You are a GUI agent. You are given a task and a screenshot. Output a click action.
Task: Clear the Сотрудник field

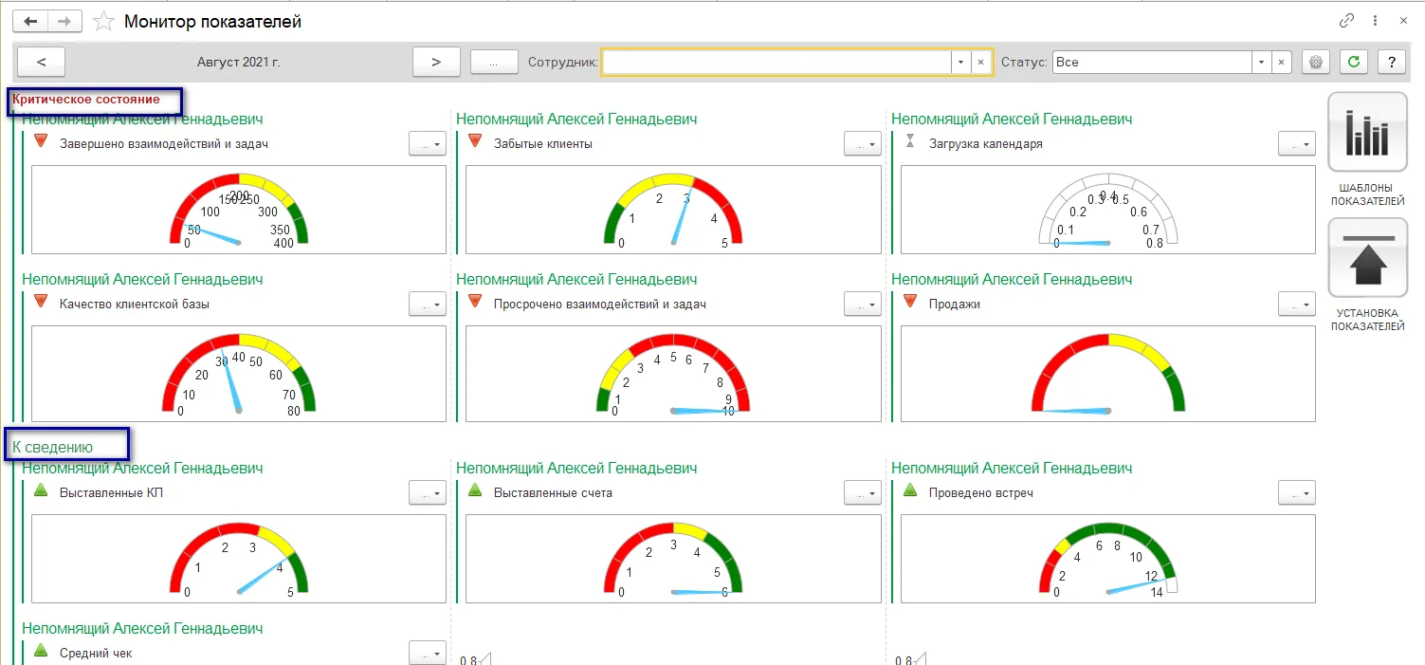tap(981, 62)
